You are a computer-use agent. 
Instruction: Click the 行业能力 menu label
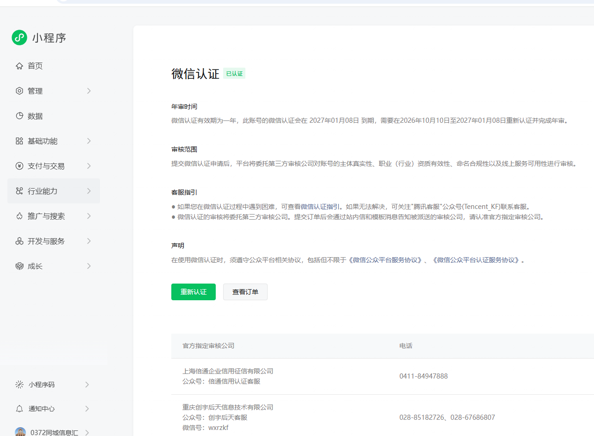click(43, 191)
